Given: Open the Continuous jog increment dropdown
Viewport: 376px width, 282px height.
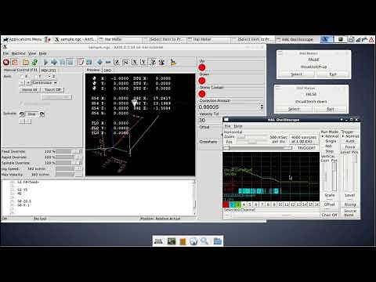Looking at the screenshot, I should point(45,82).
